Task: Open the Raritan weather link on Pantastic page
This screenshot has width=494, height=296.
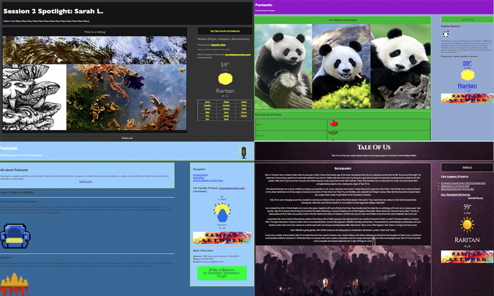Action: click(467, 85)
